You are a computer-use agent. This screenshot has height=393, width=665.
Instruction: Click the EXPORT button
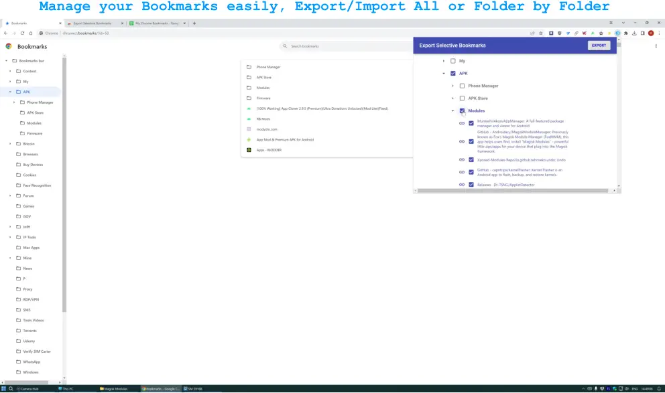click(x=599, y=45)
